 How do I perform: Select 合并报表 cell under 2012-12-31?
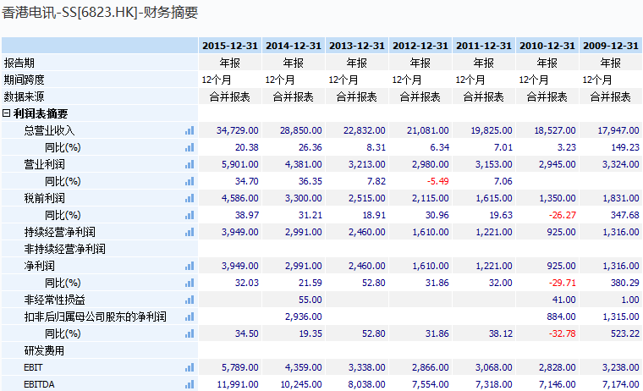click(420, 96)
